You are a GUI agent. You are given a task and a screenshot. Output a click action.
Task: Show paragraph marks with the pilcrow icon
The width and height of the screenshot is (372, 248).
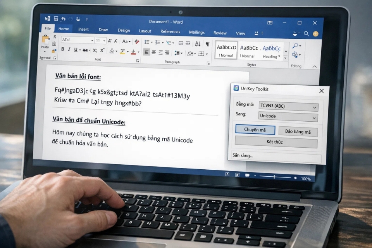(x=208, y=44)
